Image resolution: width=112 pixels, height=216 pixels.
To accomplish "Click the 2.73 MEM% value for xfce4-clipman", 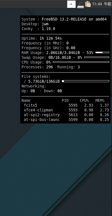I will [x=104, y=110].
